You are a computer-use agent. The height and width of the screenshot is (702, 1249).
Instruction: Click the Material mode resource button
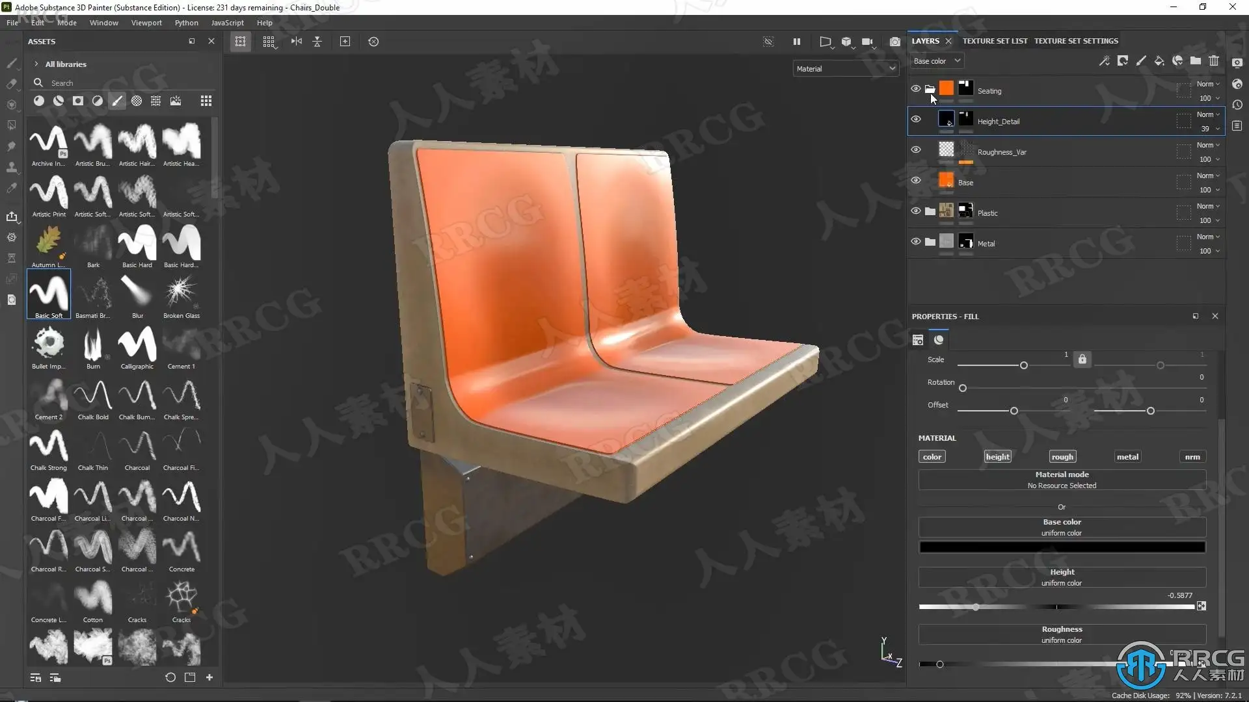pyautogui.click(x=1062, y=480)
